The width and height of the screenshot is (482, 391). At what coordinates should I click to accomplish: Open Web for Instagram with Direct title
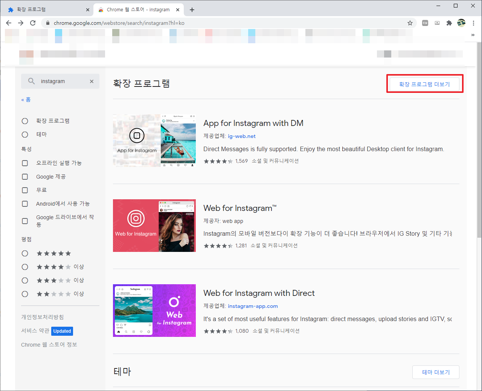coord(259,293)
